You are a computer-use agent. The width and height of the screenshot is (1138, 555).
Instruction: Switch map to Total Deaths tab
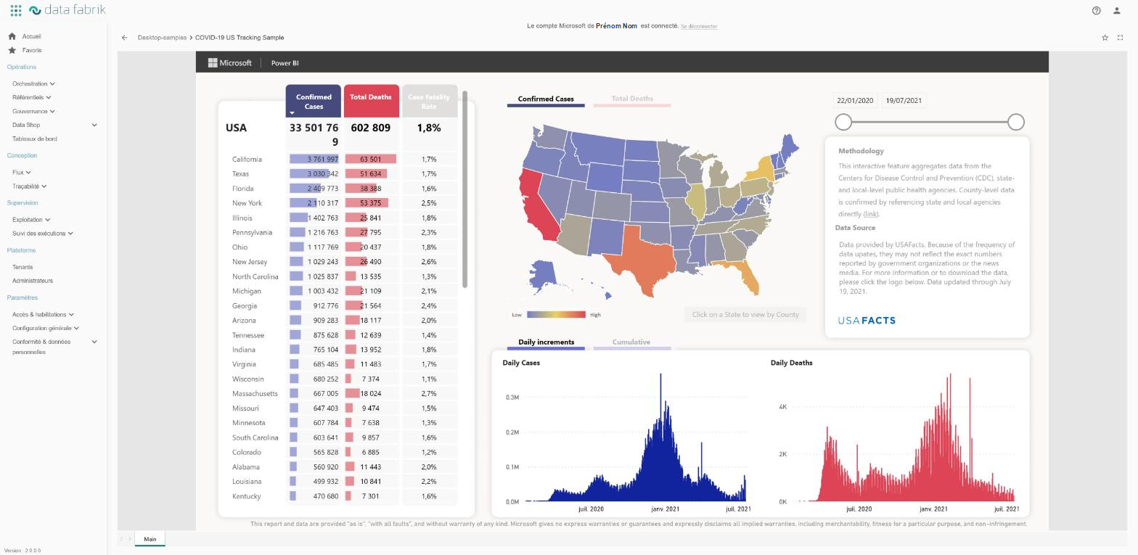pos(632,100)
